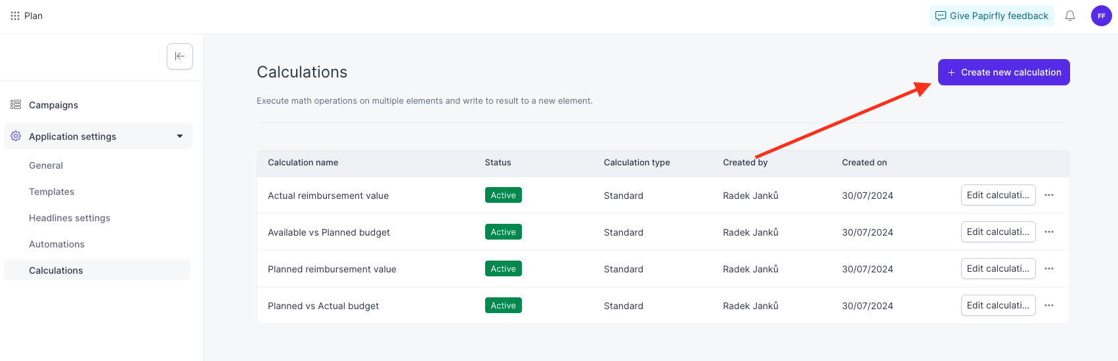The image size is (1118, 361).
Task: Click Active badge for Actual reimbursement value
Action: [504, 195]
